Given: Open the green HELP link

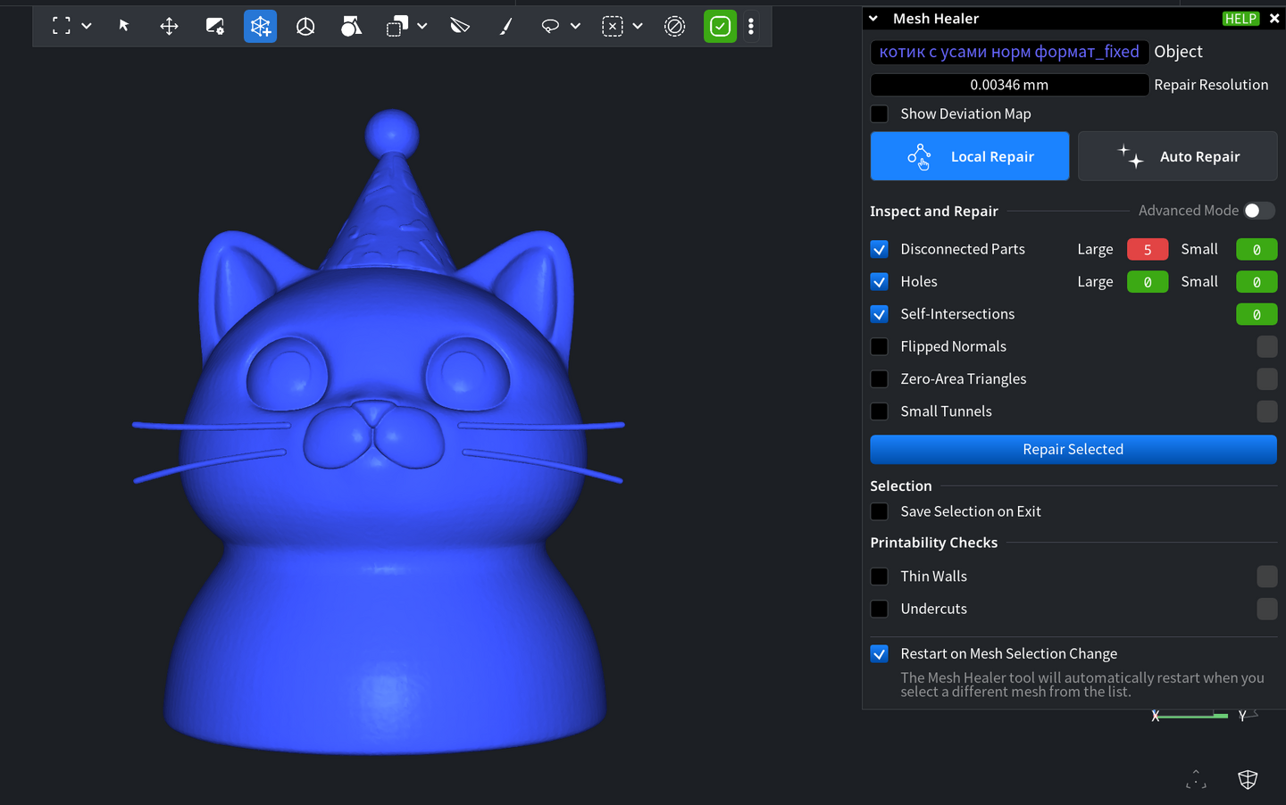Looking at the screenshot, I should point(1240,19).
